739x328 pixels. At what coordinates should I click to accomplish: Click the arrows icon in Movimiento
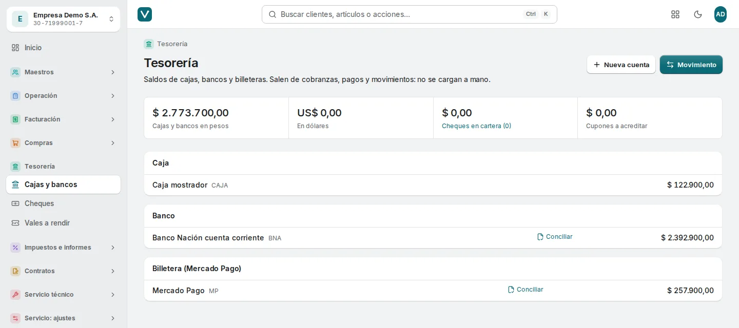(x=670, y=65)
